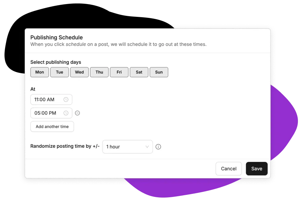Click Add another time
302x203 pixels.
click(52, 126)
